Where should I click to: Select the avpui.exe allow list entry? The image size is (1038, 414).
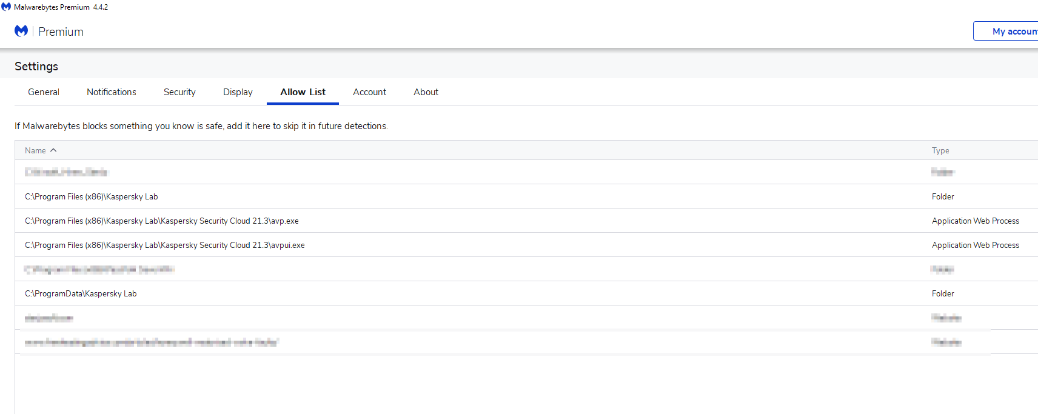coord(526,245)
